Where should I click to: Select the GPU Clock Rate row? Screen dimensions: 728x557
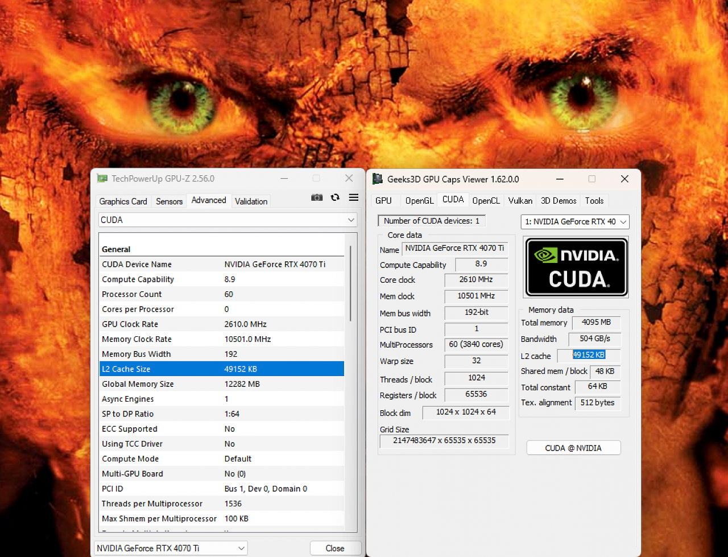coord(222,324)
